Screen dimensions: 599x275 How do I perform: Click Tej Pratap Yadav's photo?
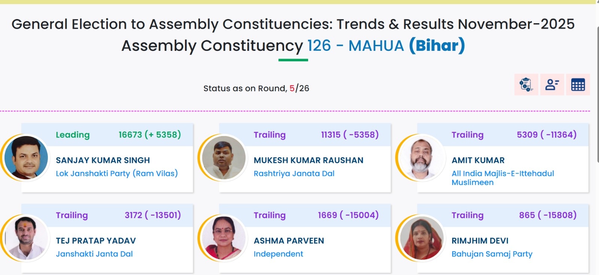(x=26, y=238)
